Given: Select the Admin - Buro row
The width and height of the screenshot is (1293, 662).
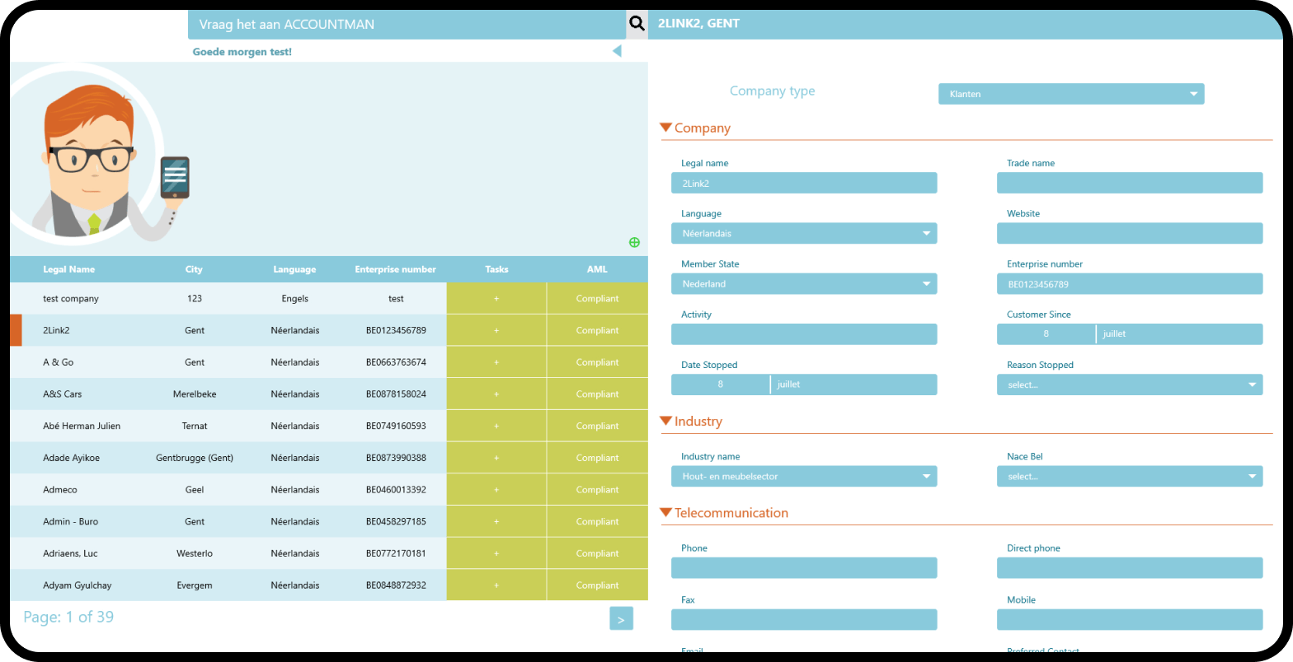Looking at the screenshot, I should (329, 521).
